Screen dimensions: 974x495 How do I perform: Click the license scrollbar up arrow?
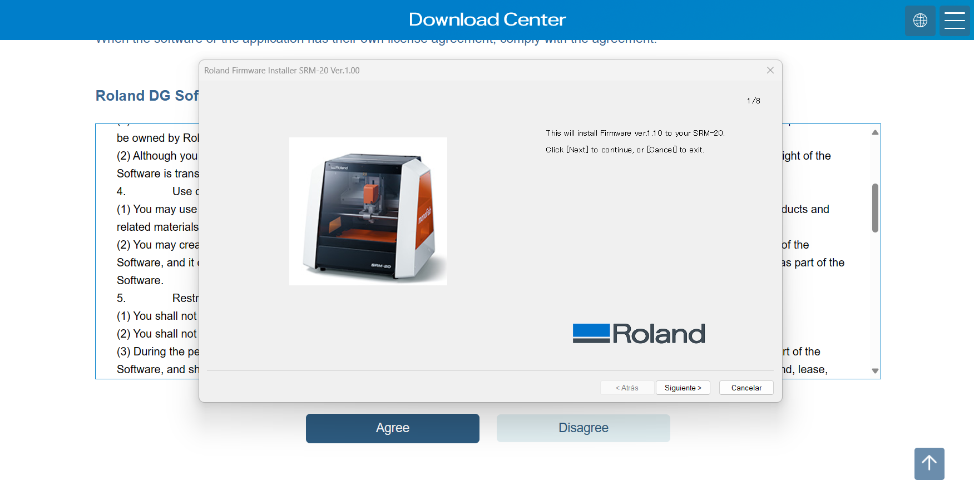click(x=875, y=132)
